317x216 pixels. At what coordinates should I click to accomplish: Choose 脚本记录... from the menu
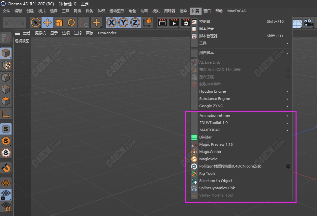point(241,29)
